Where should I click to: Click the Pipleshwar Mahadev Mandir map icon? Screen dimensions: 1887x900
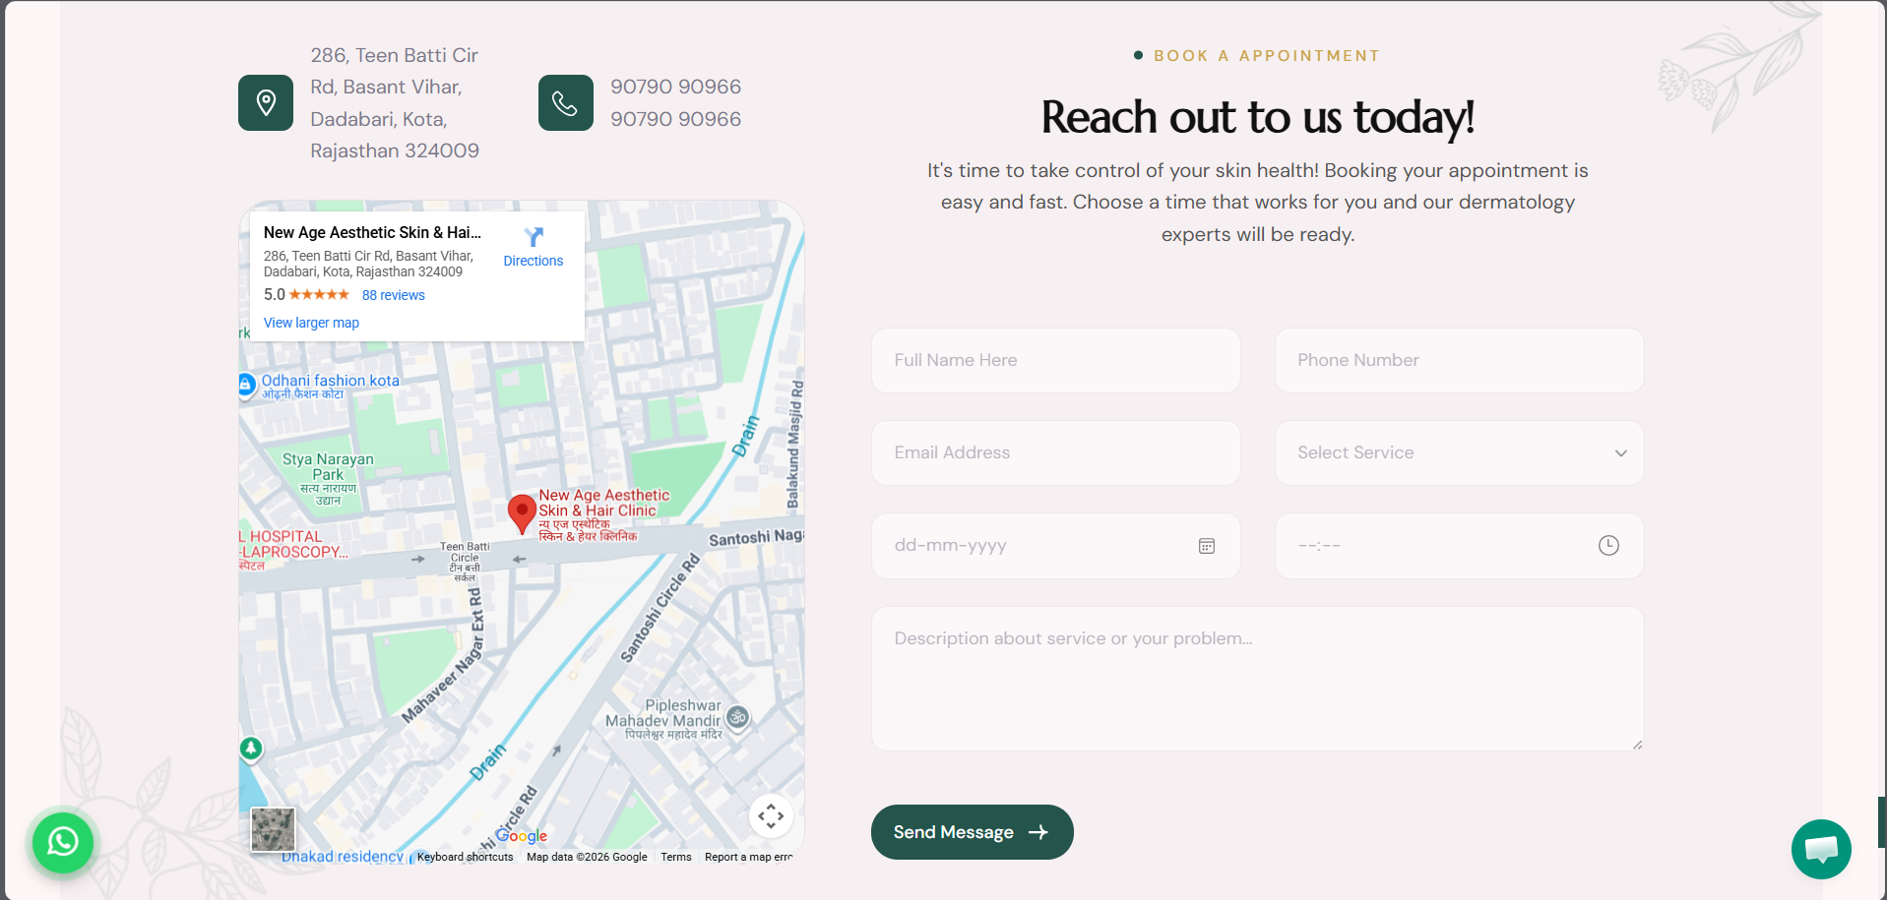click(x=737, y=717)
